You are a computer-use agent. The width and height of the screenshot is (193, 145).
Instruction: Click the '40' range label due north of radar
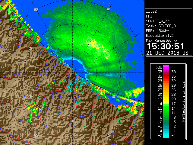(73, 24)
